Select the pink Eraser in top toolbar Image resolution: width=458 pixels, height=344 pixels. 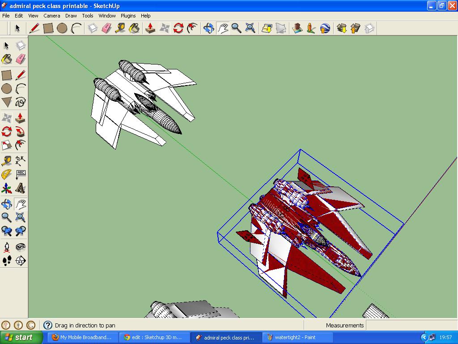point(106,28)
